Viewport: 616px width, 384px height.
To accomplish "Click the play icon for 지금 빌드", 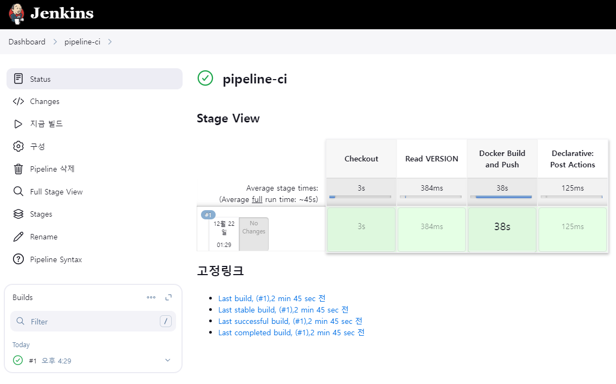I will [x=18, y=124].
